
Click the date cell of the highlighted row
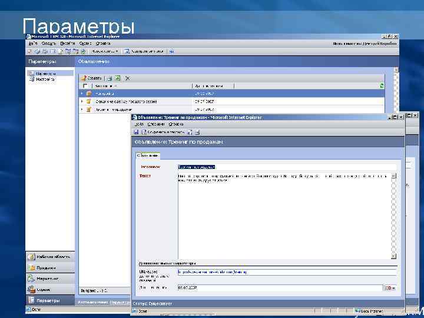point(204,94)
